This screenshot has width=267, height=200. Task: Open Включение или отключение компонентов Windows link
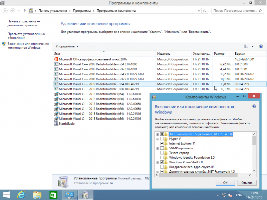(x=28, y=46)
